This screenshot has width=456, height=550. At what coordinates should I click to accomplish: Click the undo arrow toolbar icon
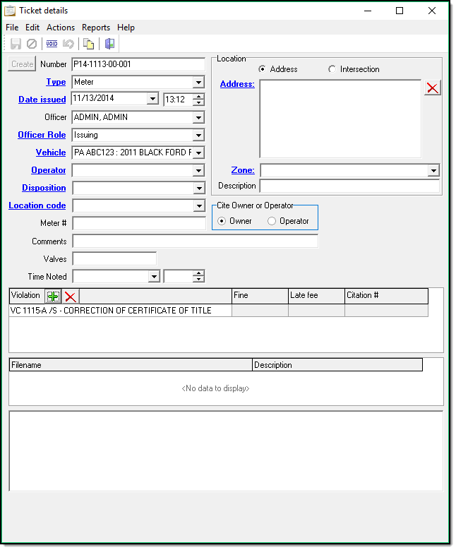[x=68, y=44]
